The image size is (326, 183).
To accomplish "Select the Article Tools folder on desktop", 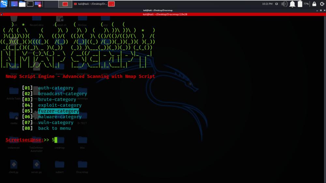I will point(14,93).
